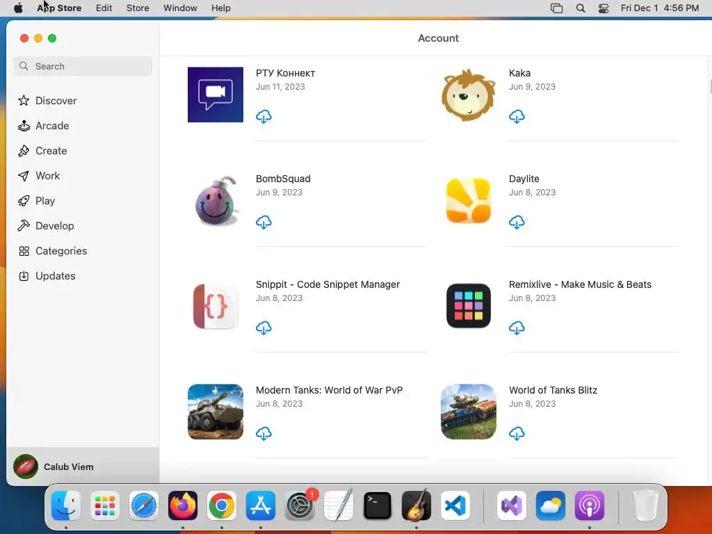Open Weather app from the Dock
Image resolution: width=712 pixels, height=534 pixels.
551,505
